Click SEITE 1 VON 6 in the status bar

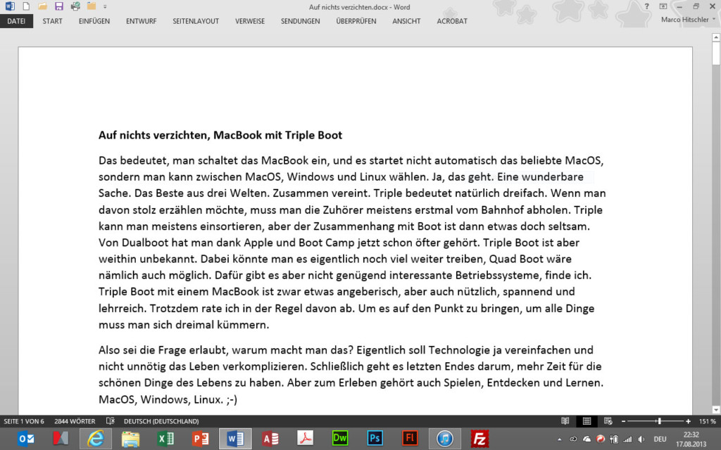pos(24,421)
